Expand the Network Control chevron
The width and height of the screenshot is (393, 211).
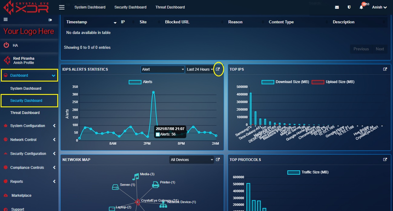(x=54, y=140)
